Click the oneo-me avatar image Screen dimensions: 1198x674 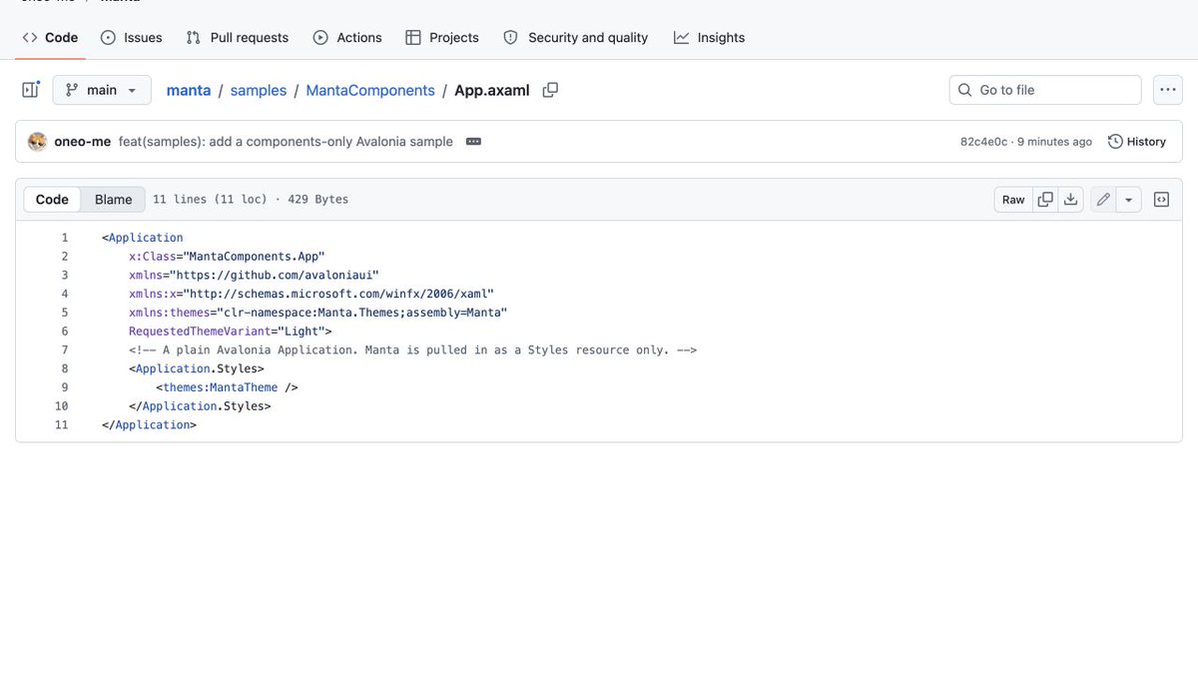pos(37,142)
